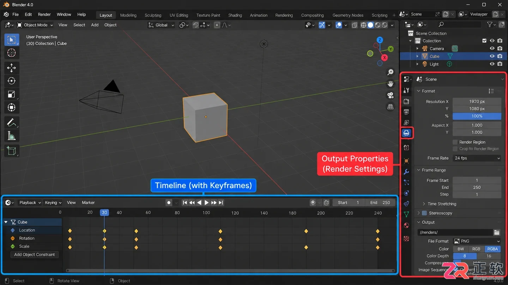Open the Frame Rate 24 fps dropdown

coord(477,158)
